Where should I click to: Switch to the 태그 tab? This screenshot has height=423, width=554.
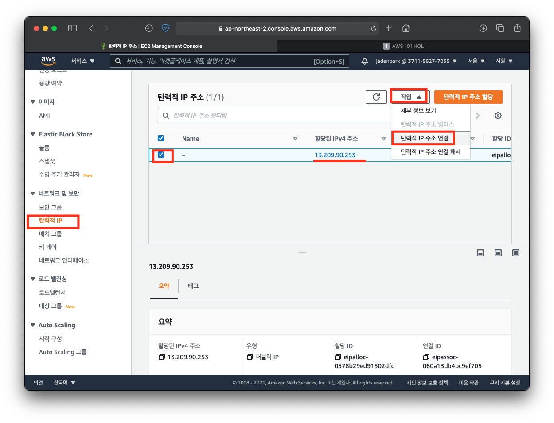[x=193, y=286]
